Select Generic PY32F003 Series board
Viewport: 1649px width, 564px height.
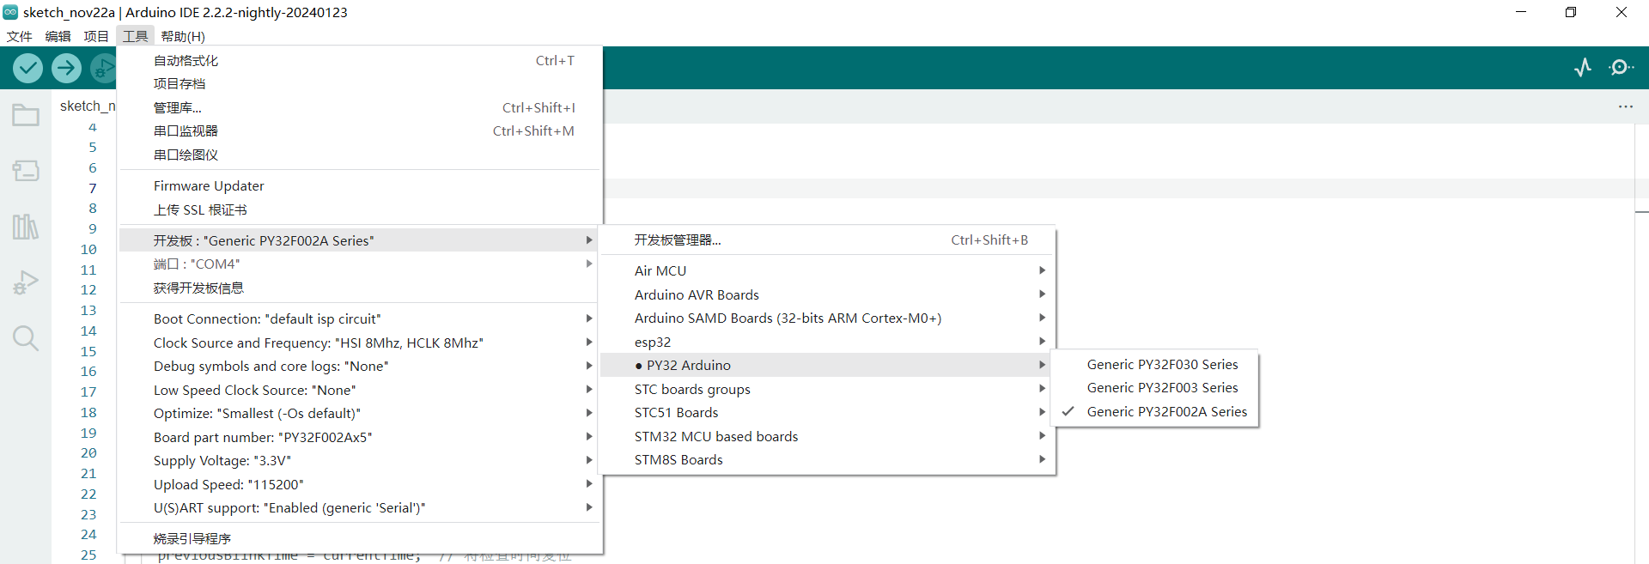coord(1162,388)
